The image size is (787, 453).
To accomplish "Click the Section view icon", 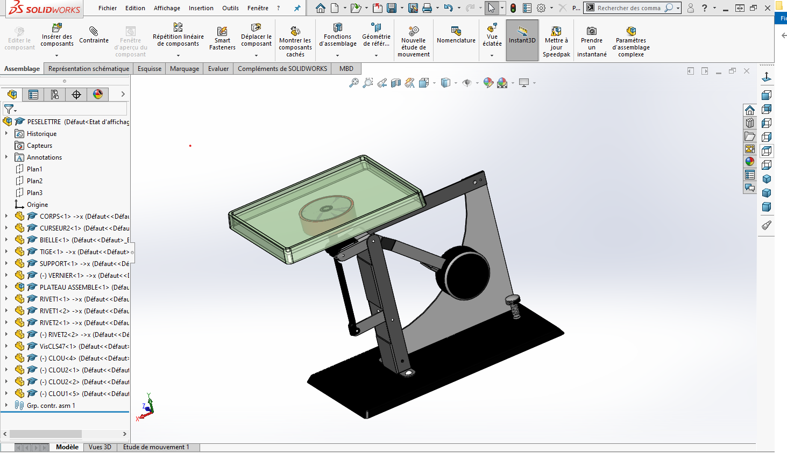I will [396, 83].
